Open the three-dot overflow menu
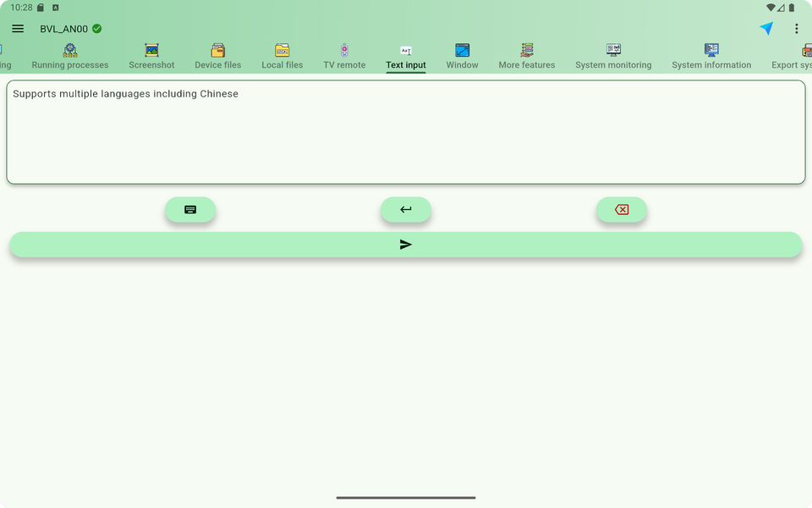The image size is (812, 508). 796,28
